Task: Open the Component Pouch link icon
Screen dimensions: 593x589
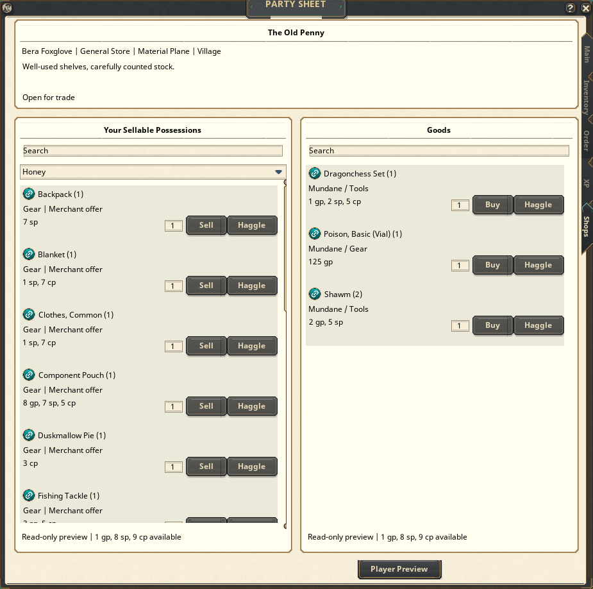Action: [x=29, y=375]
